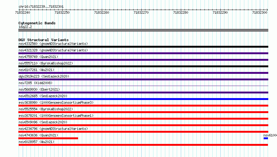The height and width of the screenshot is (157, 277).
Task: Open the nsv4743636 (Quan2021) label
Action: tap(38, 135)
